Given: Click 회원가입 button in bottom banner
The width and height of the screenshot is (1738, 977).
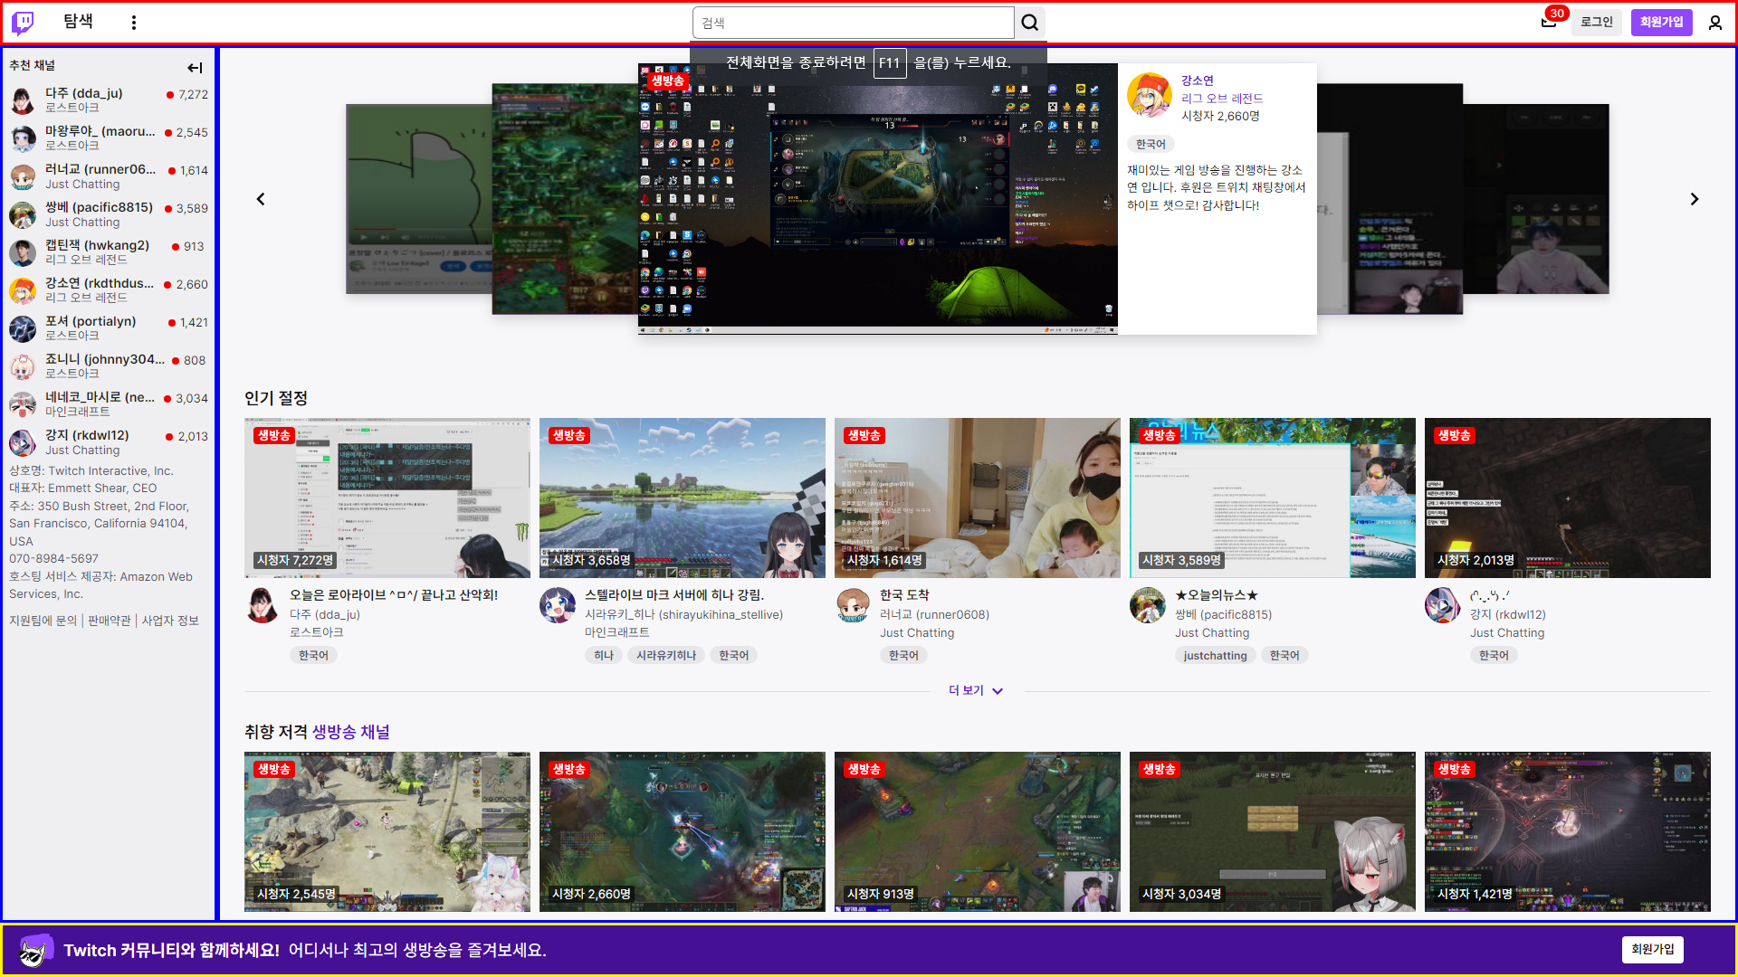Looking at the screenshot, I should pos(1652,949).
